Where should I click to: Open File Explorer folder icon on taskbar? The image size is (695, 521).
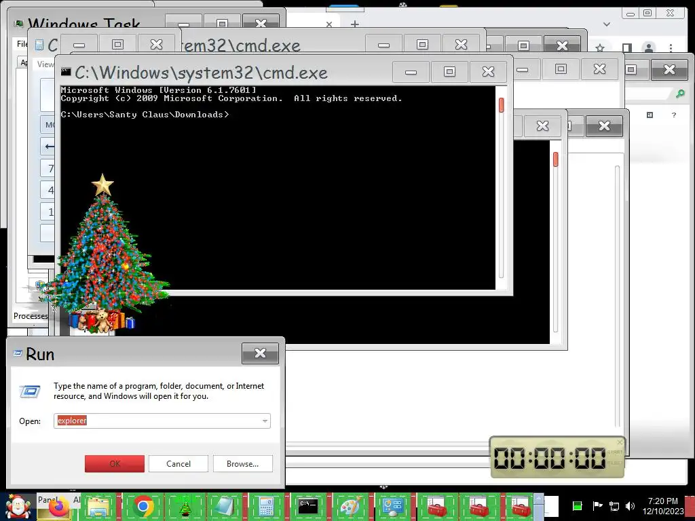[99, 507]
